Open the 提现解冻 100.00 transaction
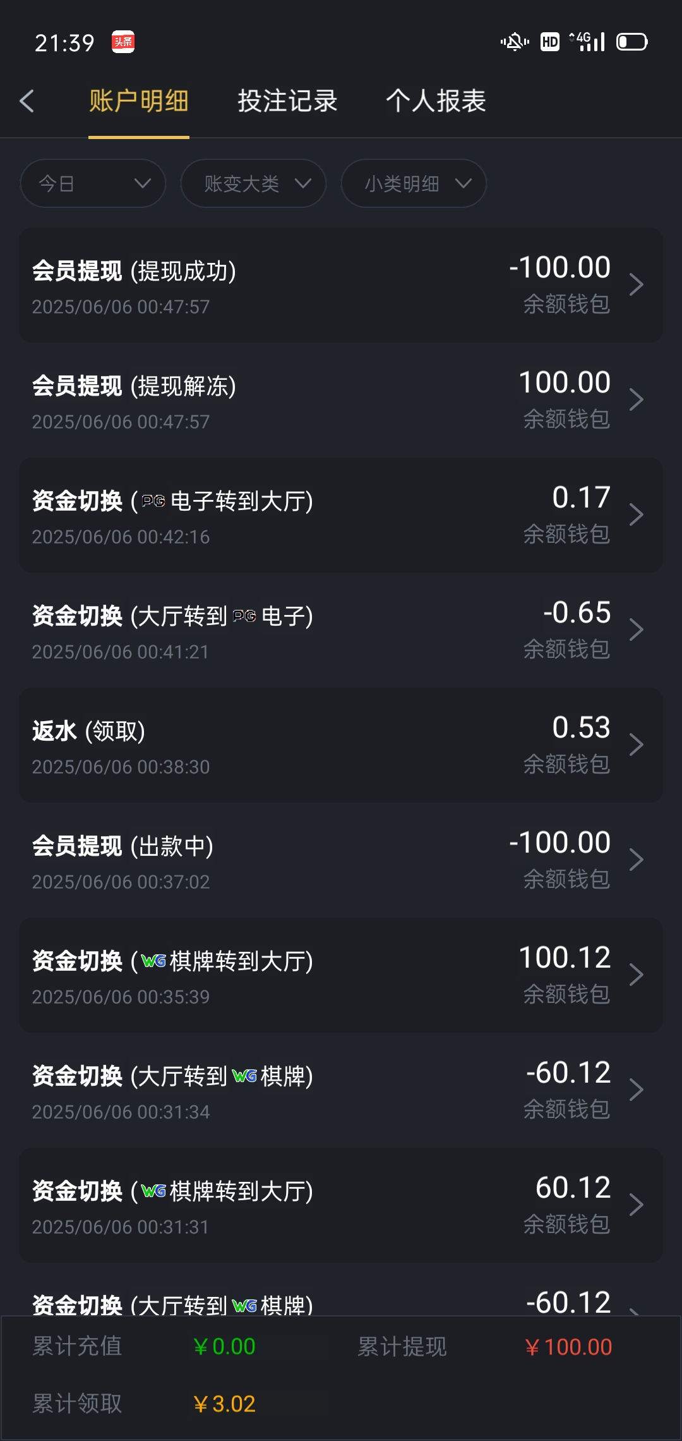Screen dimensions: 682x1441 (341, 400)
